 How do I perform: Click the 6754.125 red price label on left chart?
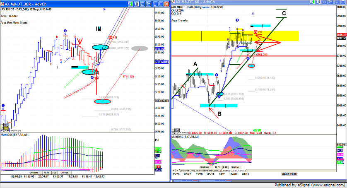(128, 76)
